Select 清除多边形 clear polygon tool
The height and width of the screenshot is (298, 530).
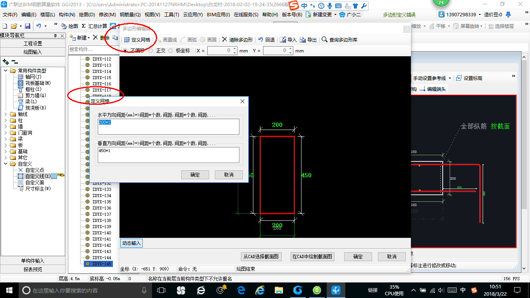(x=237, y=40)
